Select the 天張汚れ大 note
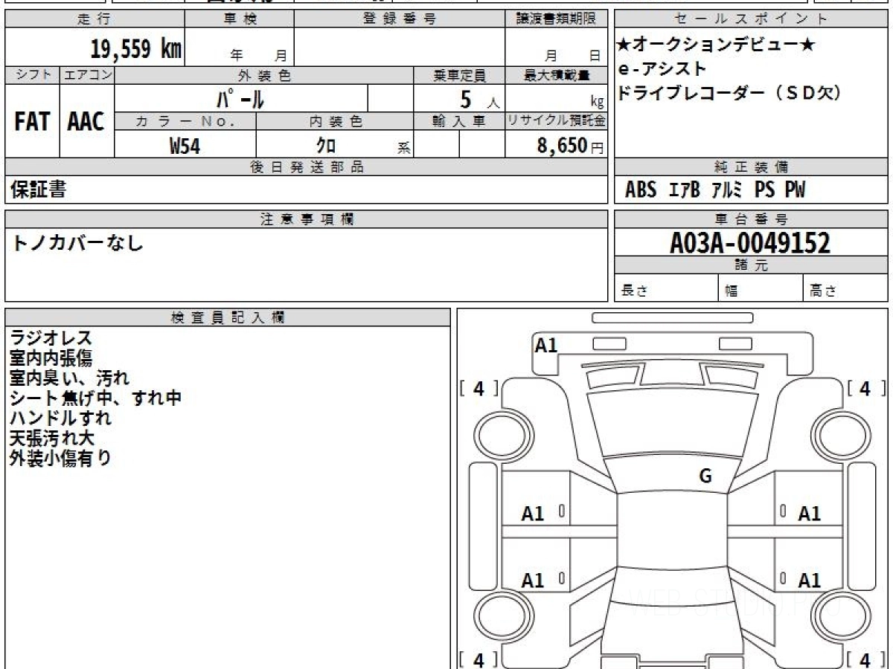 point(52,438)
